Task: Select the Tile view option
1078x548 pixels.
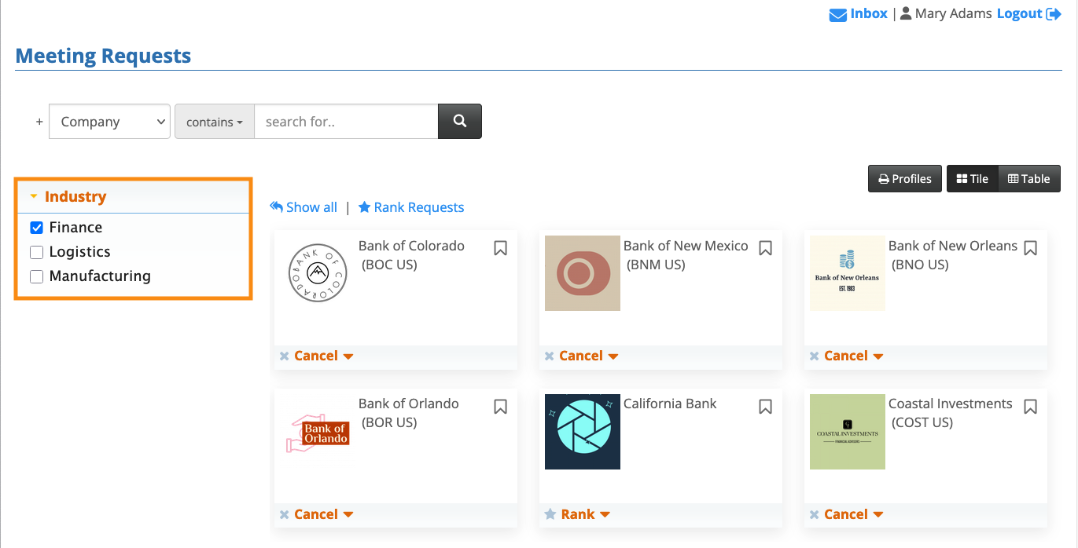Action: click(x=972, y=179)
